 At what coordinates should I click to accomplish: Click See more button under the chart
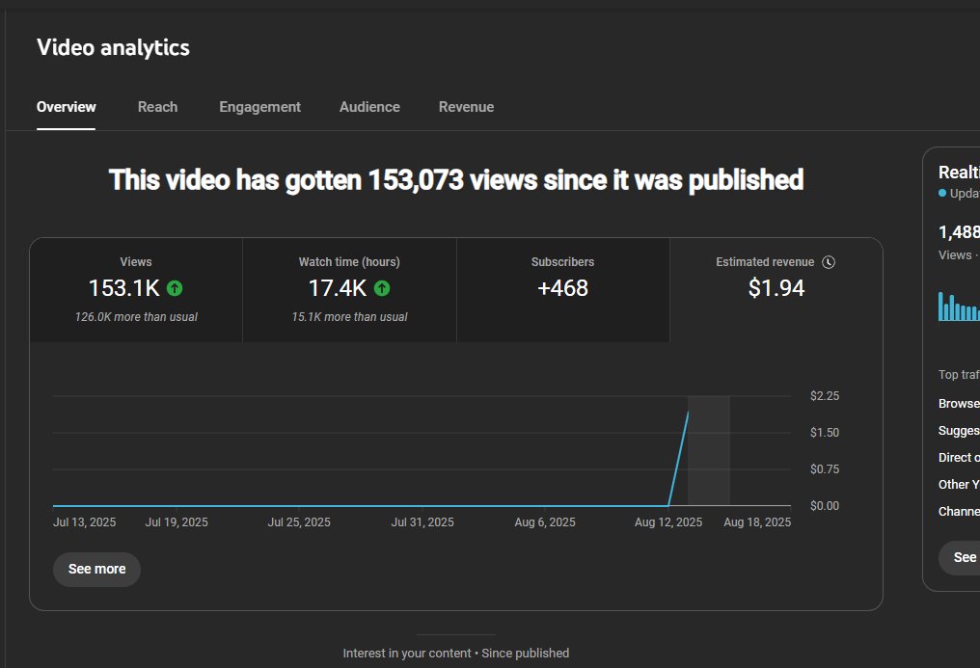tap(96, 570)
